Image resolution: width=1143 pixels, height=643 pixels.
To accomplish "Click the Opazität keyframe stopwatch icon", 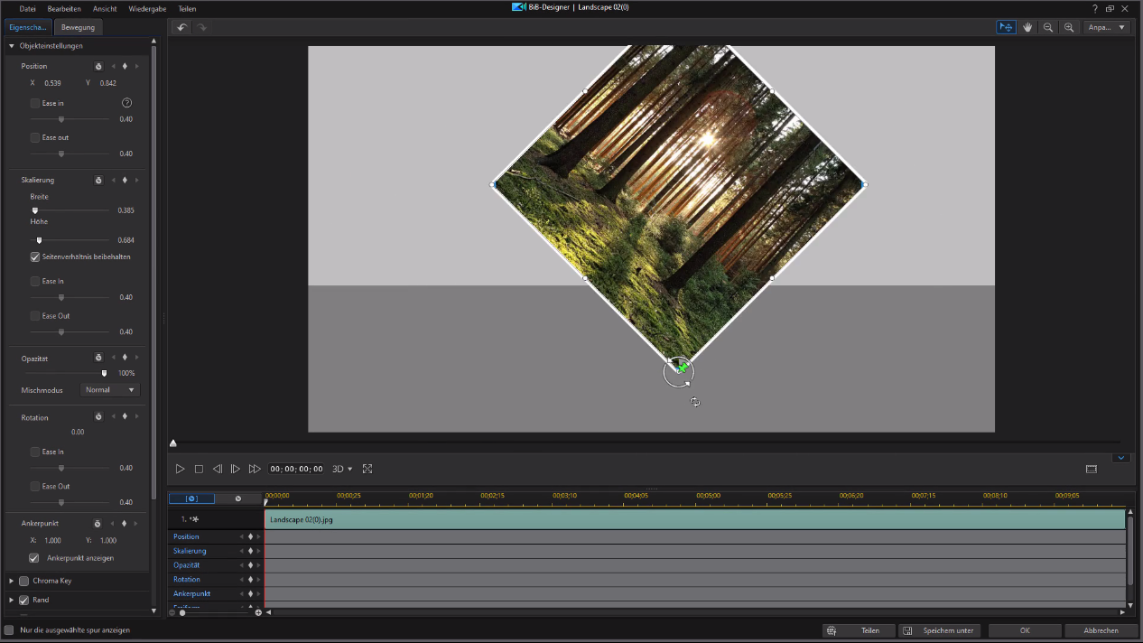I will pos(98,358).
